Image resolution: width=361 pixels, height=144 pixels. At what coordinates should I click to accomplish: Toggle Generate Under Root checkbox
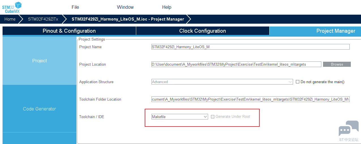[213, 117]
